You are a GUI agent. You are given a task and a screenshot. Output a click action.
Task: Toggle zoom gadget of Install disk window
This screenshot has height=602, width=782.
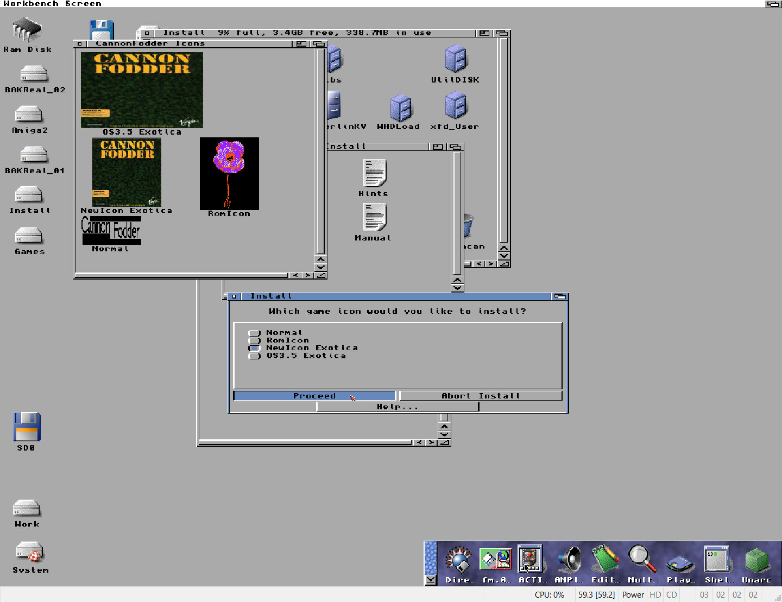coord(484,33)
